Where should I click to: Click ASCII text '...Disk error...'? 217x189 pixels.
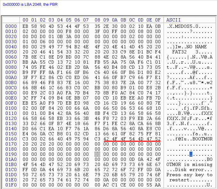point(189,169)
